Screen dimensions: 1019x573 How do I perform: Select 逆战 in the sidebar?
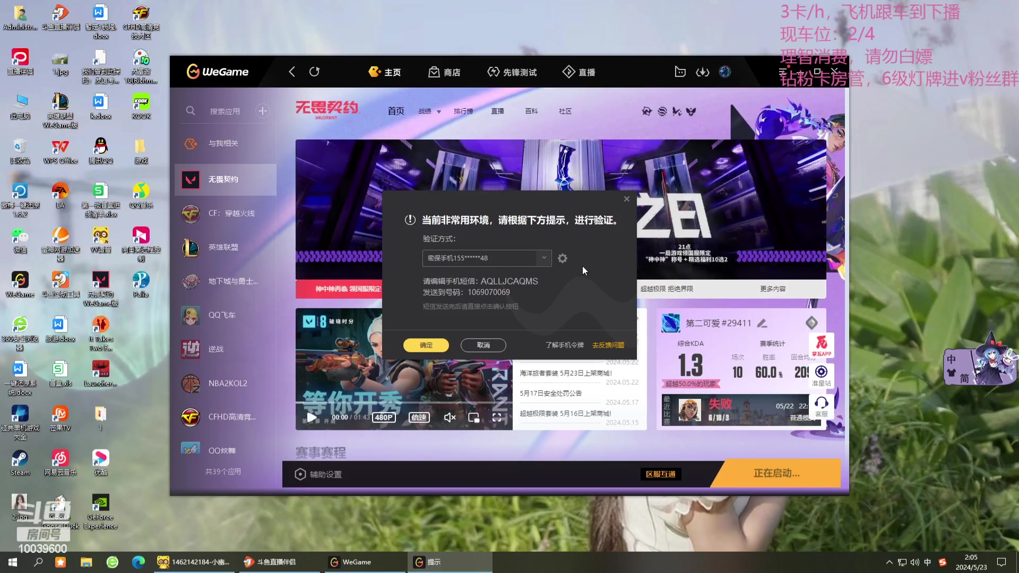coord(226,349)
